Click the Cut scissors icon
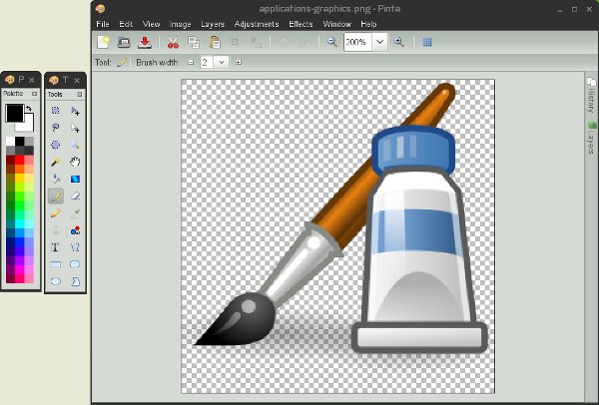 pyautogui.click(x=173, y=42)
